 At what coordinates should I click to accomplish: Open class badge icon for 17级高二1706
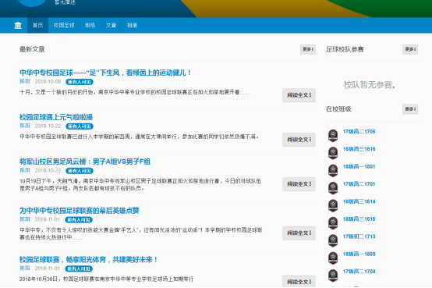point(333,135)
